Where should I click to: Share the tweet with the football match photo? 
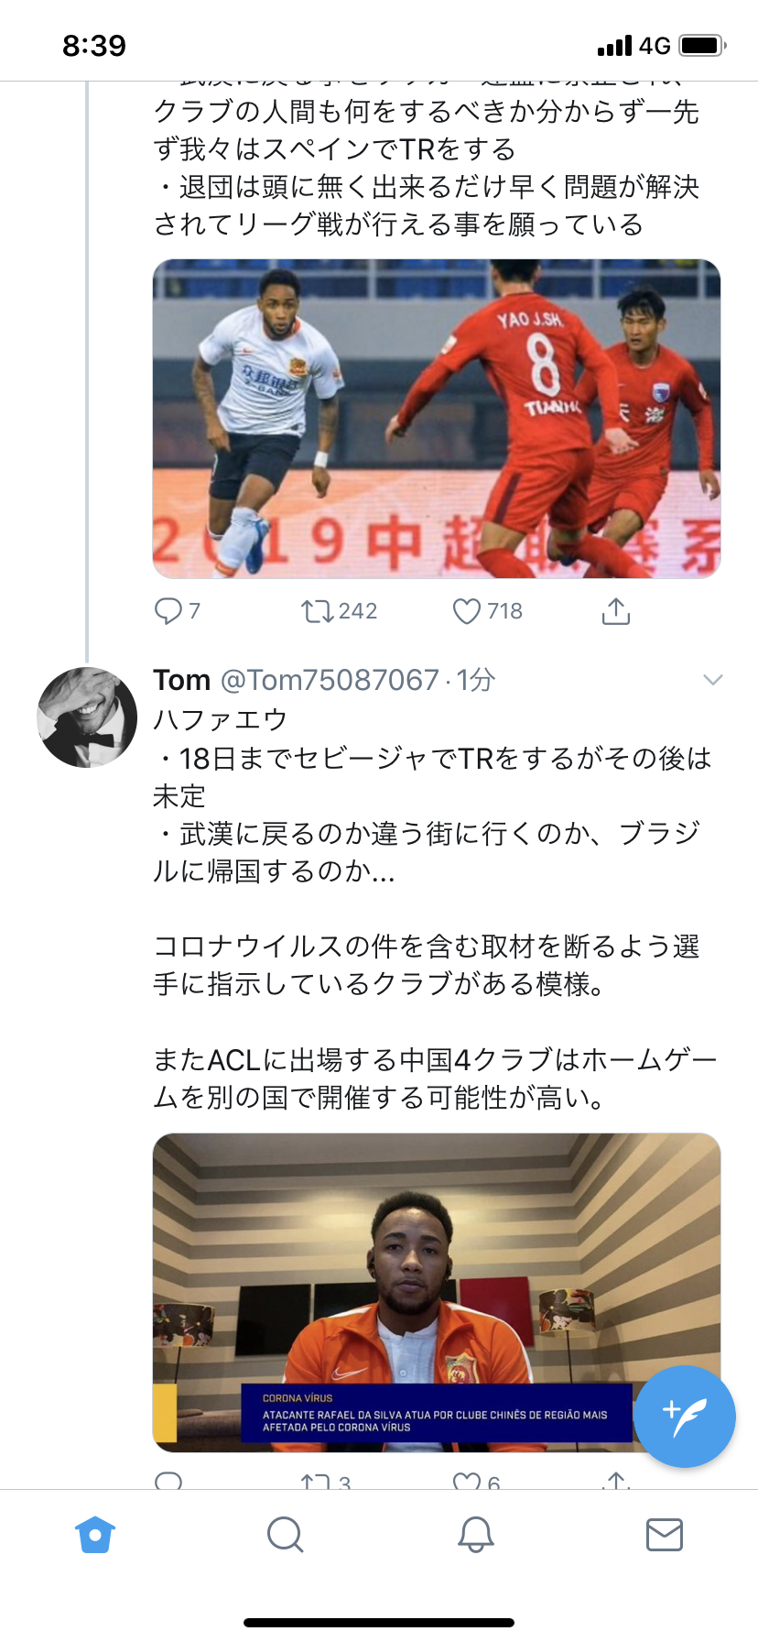tap(616, 611)
